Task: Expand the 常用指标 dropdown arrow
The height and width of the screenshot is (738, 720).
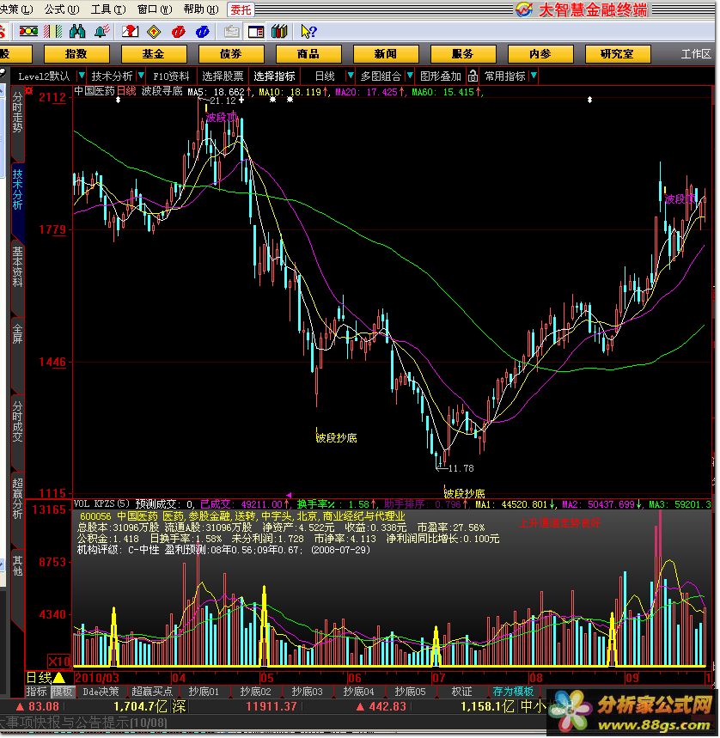Action: coord(534,76)
